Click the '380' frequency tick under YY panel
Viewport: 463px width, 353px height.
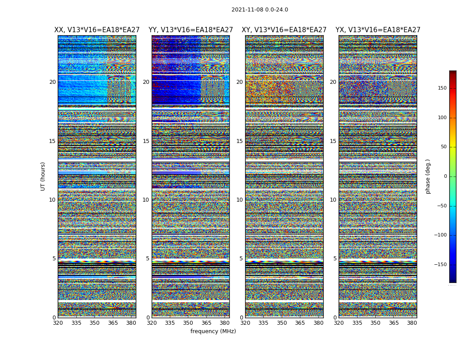[225, 323]
